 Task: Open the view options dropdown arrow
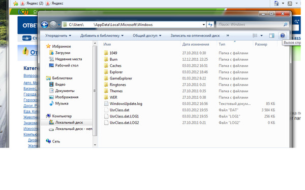(x=262, y=35)
